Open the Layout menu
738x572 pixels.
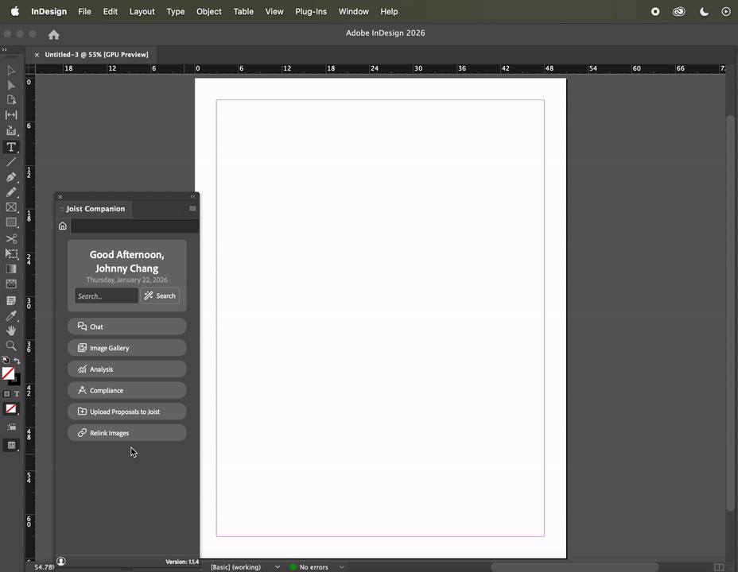click(x=142, y=12)
